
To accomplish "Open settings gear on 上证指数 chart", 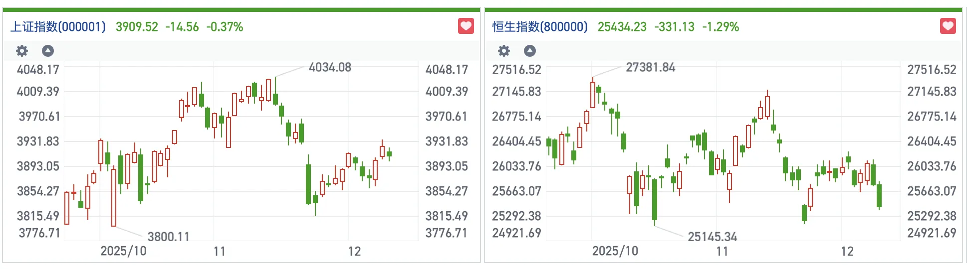I will [22, 51].
